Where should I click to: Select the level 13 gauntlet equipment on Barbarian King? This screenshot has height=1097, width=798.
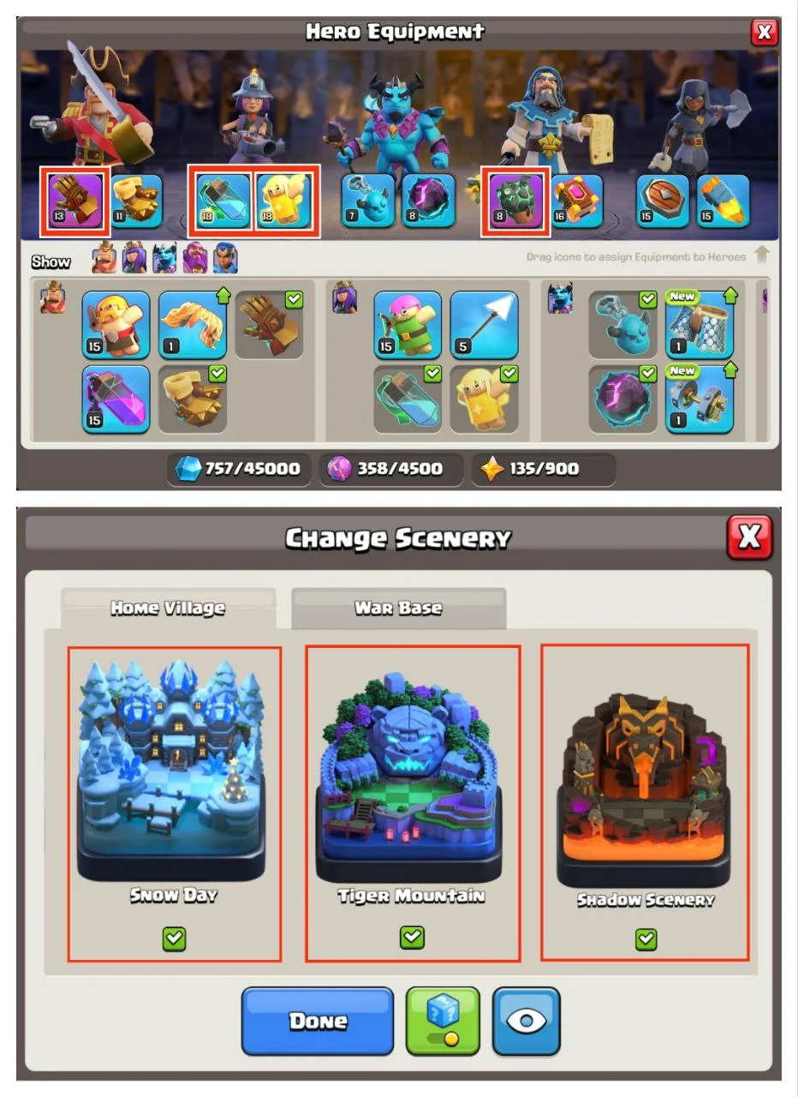(75, 201)
